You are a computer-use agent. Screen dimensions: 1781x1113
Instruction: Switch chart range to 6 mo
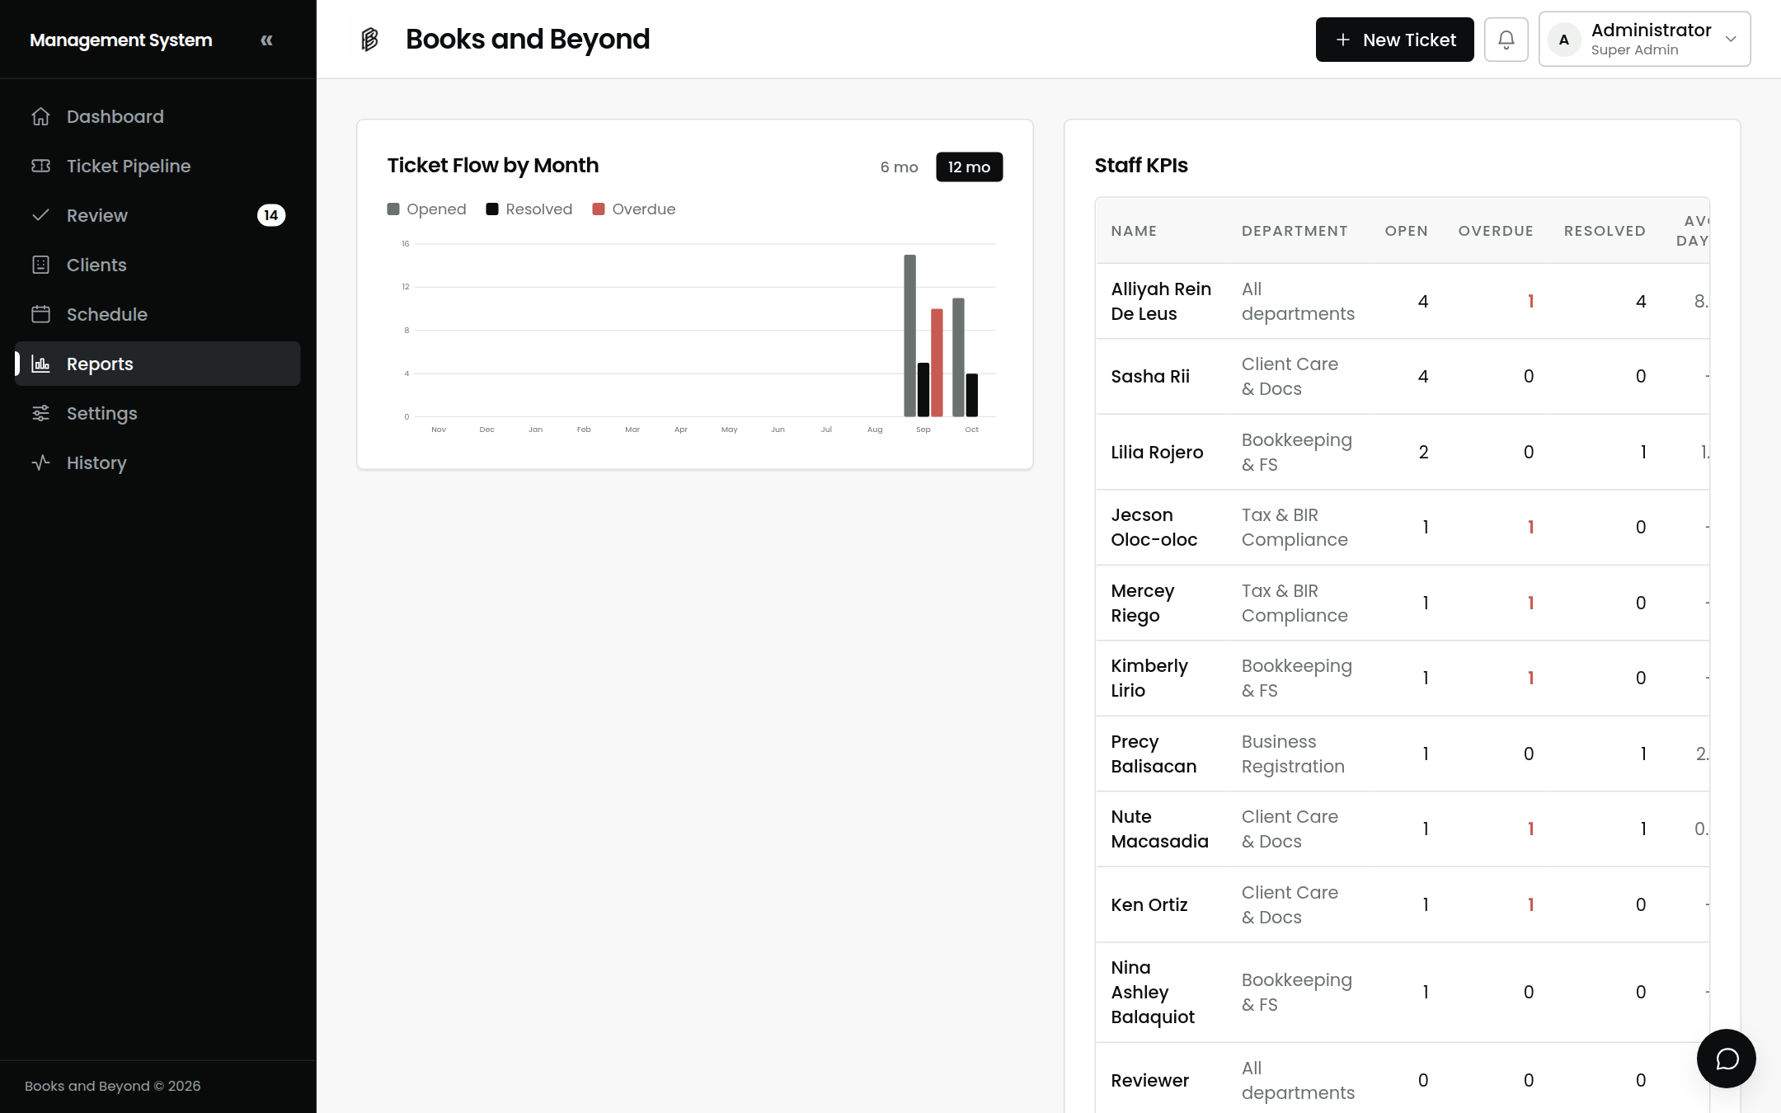pyautogui.click(x=899, y=167)
